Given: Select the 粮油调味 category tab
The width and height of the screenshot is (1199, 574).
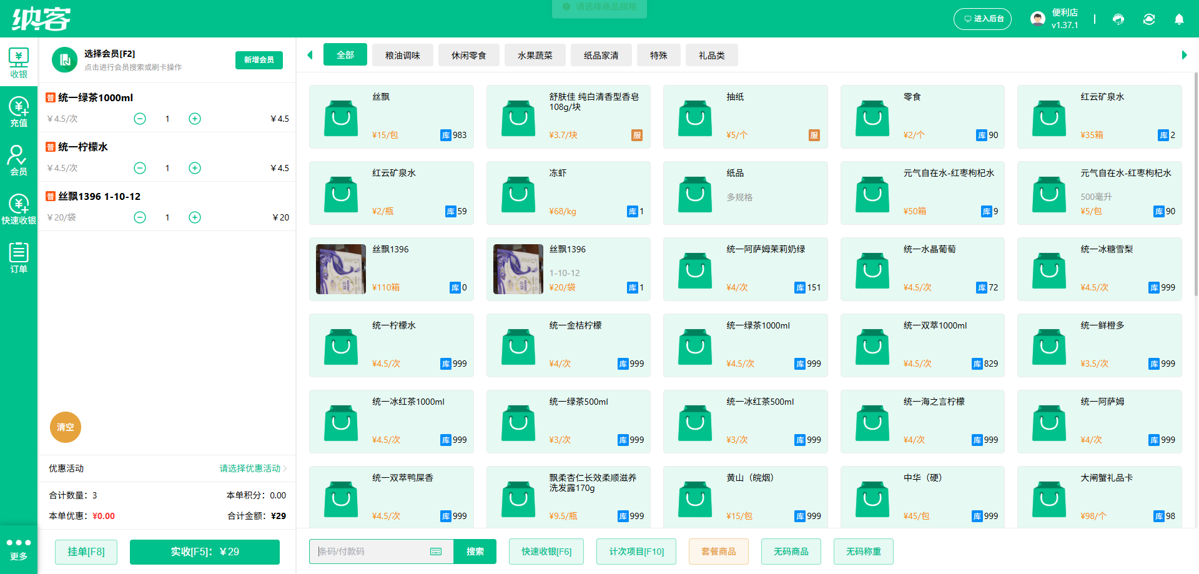Looking at the screenshot, I should (403, 55).
